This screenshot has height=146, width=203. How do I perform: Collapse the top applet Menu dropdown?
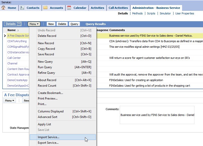click(x=34, y=24)
